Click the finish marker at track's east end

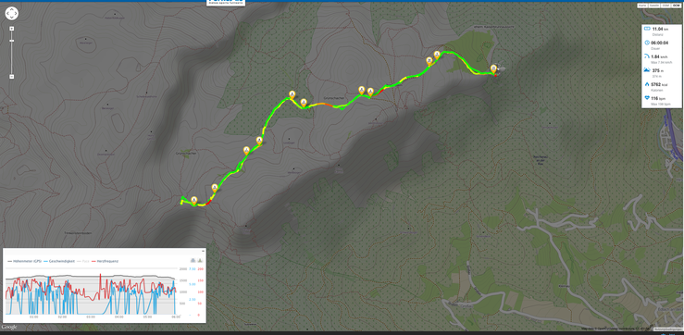click(x=493, y=68)
